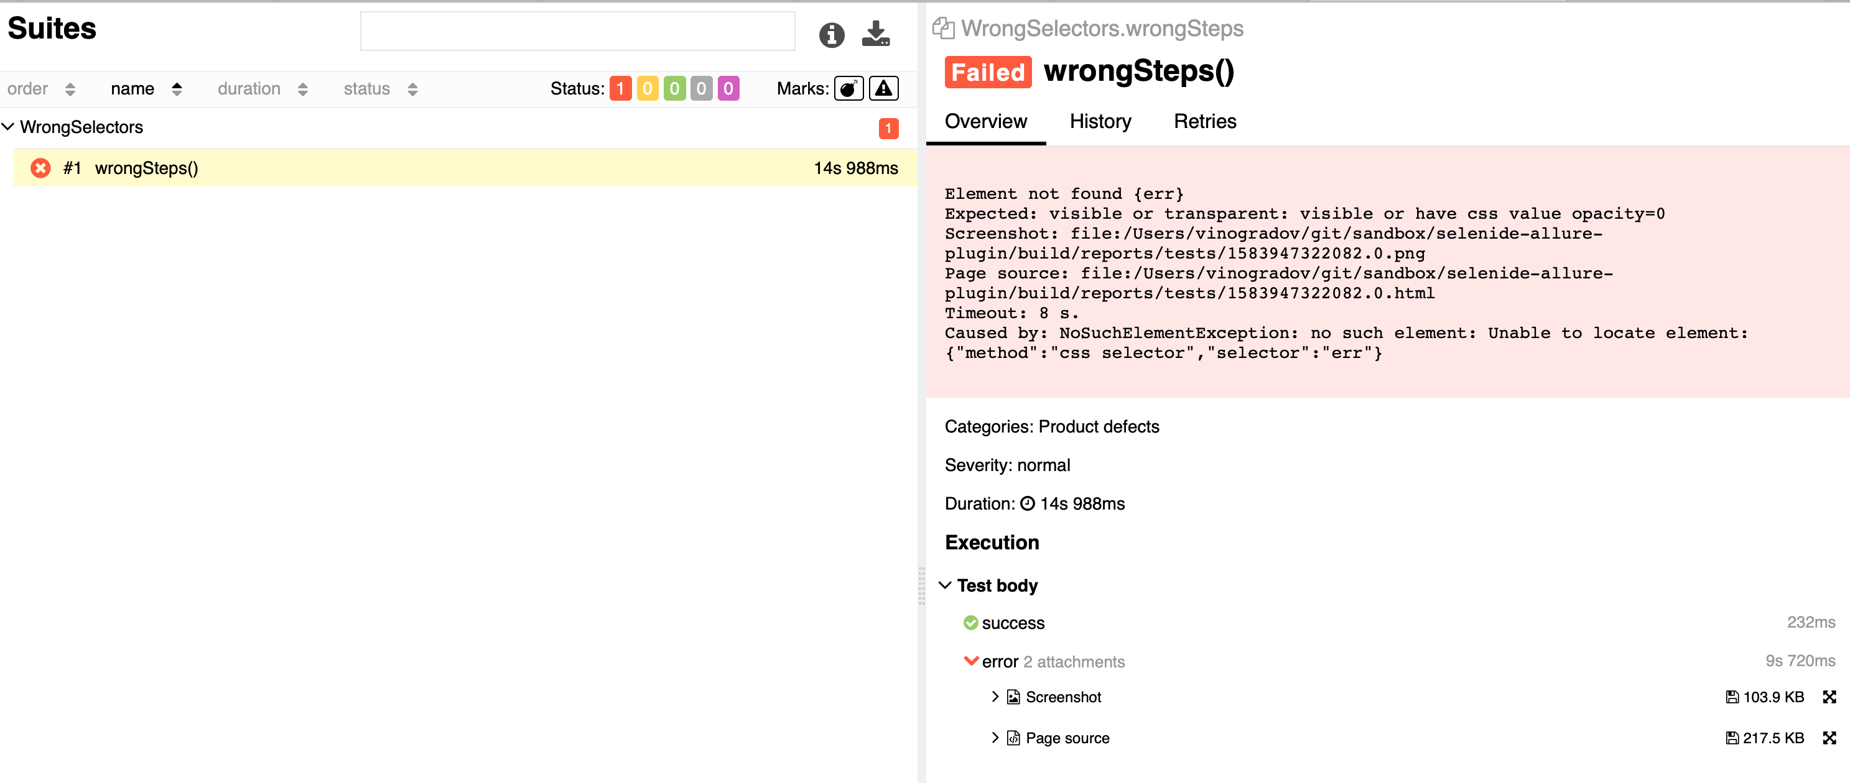The width and height of the screenshot is (1850, 783).
Task: Toggle the green passed status filter
Action: [674, 88]
